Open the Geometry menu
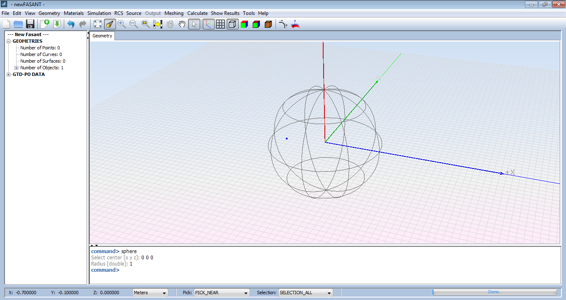Viewport: 566px width, 300px height. (x=49, y=13)
